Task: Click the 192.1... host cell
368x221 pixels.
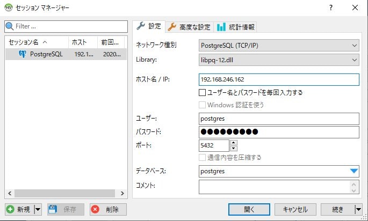Action: point(84,54)
